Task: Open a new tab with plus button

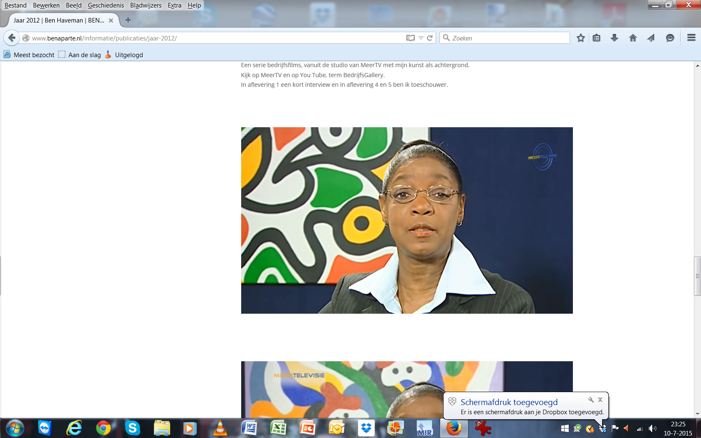Action: 128,20
